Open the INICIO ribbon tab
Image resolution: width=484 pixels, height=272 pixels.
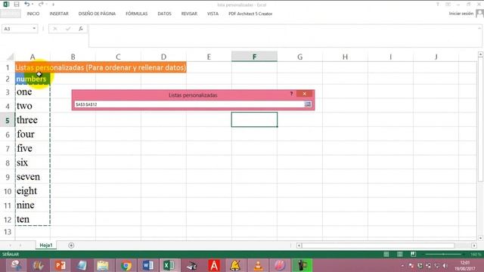click(x=33, y=14)
